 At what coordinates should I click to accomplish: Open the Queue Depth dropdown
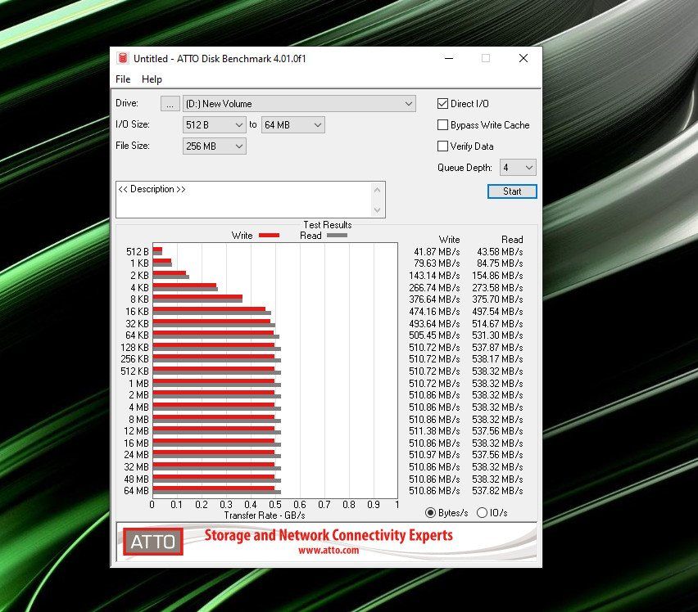518,168
